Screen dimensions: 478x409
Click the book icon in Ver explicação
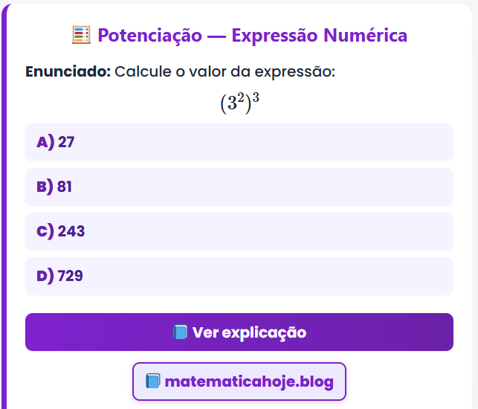pyautogui.click(x=180, y=332)
